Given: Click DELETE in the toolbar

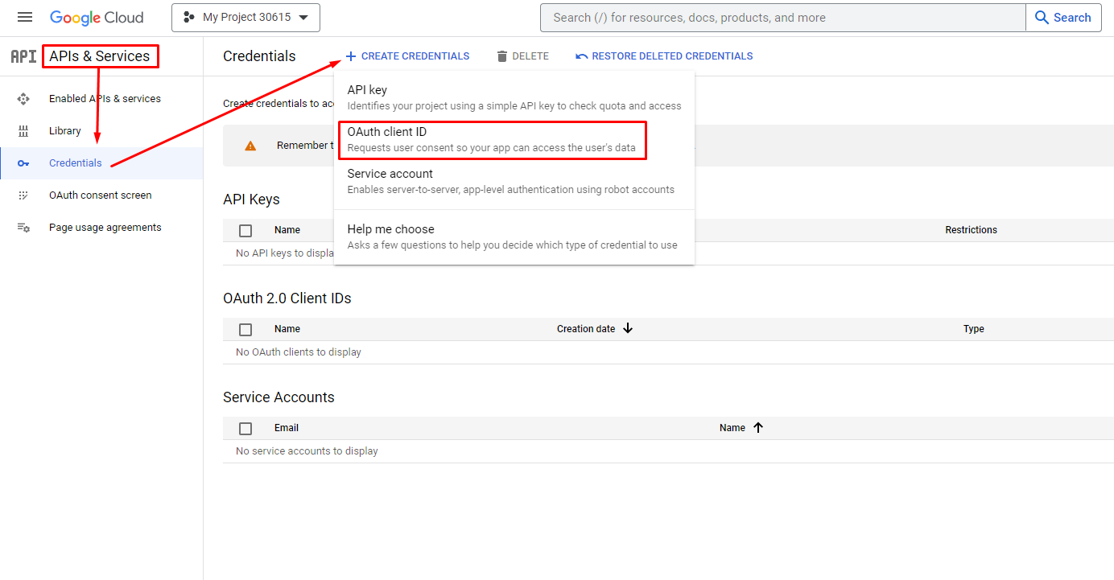Looking at the screenshot, I should point(530,56).
